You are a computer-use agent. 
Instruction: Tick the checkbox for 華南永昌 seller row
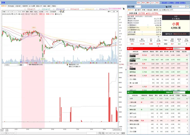point(128,109)
